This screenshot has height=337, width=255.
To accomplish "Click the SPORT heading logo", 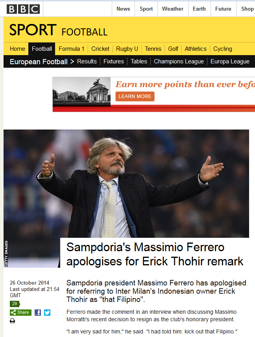I will (x=33, y=30).
